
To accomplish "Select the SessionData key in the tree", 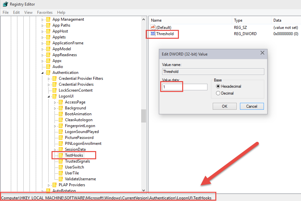I will click(x=75, y=149).
